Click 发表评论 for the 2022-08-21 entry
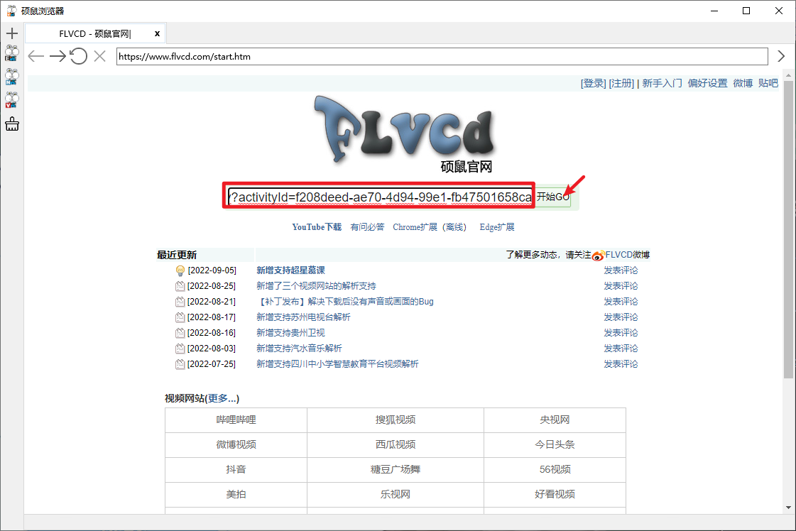Viewport: 796px width, 531px height. pyautogui.click(x=621, y=302)
